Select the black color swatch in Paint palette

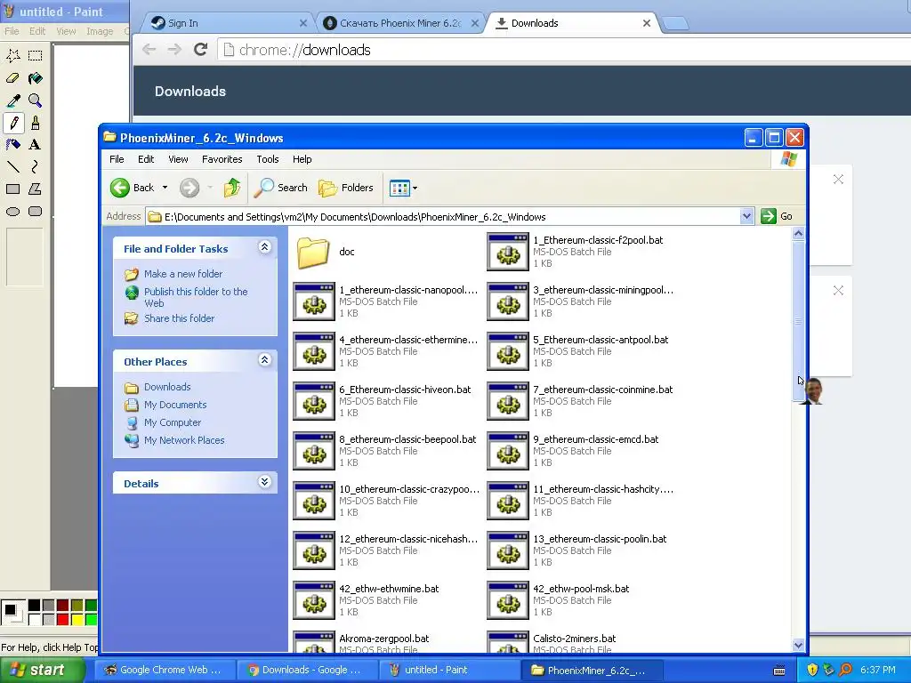click(35, 606)
